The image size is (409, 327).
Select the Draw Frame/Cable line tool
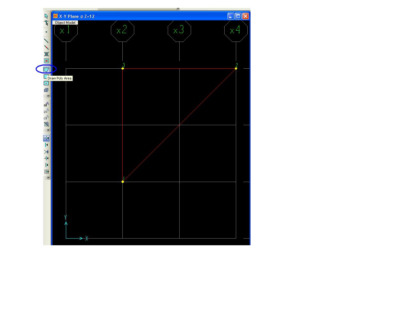click(46, 41)
